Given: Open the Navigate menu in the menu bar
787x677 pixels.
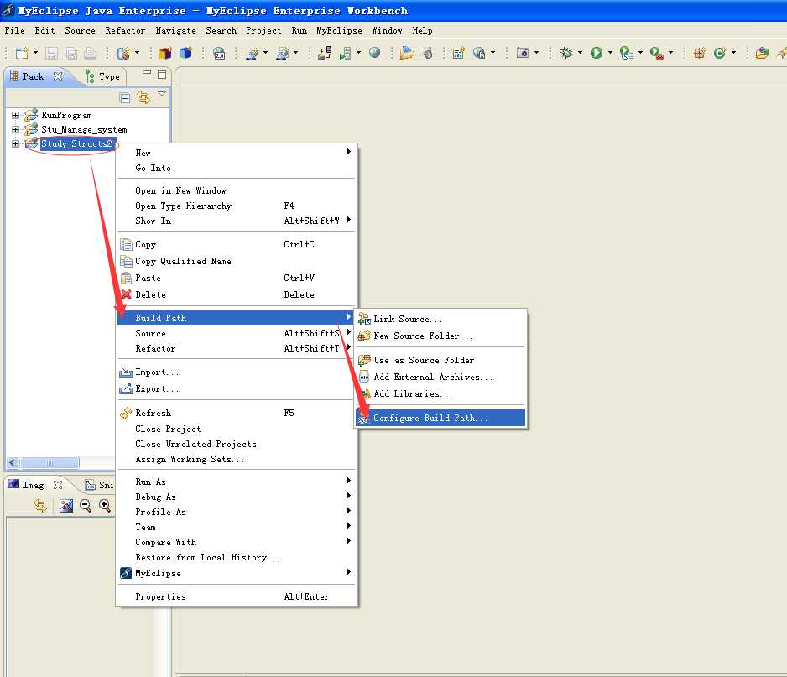Looking at the screenshot, I should pos(175,30).
